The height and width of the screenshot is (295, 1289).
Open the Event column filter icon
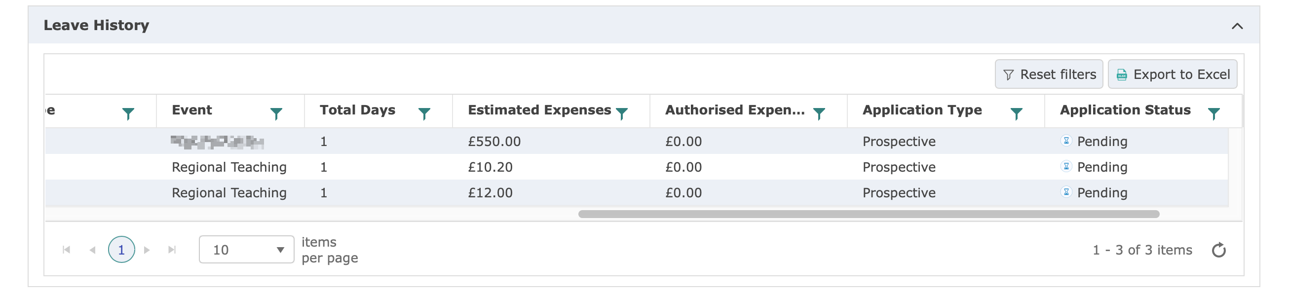pos(276,113)
